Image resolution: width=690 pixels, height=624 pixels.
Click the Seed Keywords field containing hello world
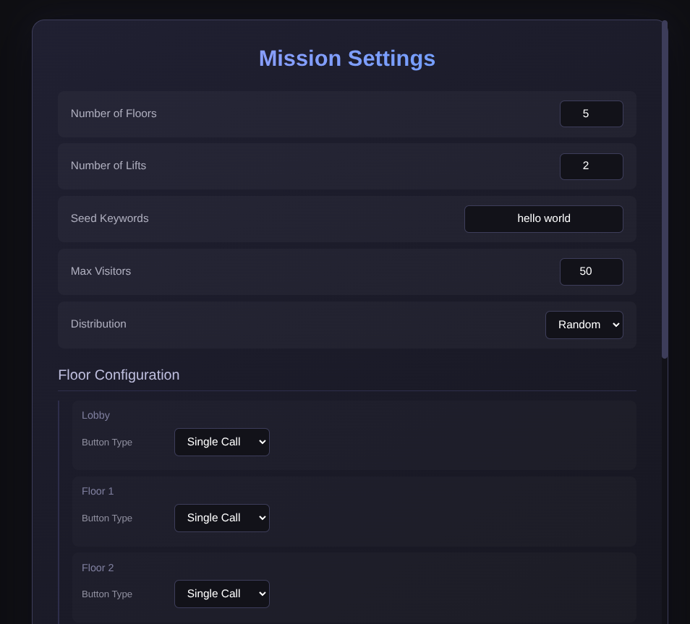coord(543,219)
